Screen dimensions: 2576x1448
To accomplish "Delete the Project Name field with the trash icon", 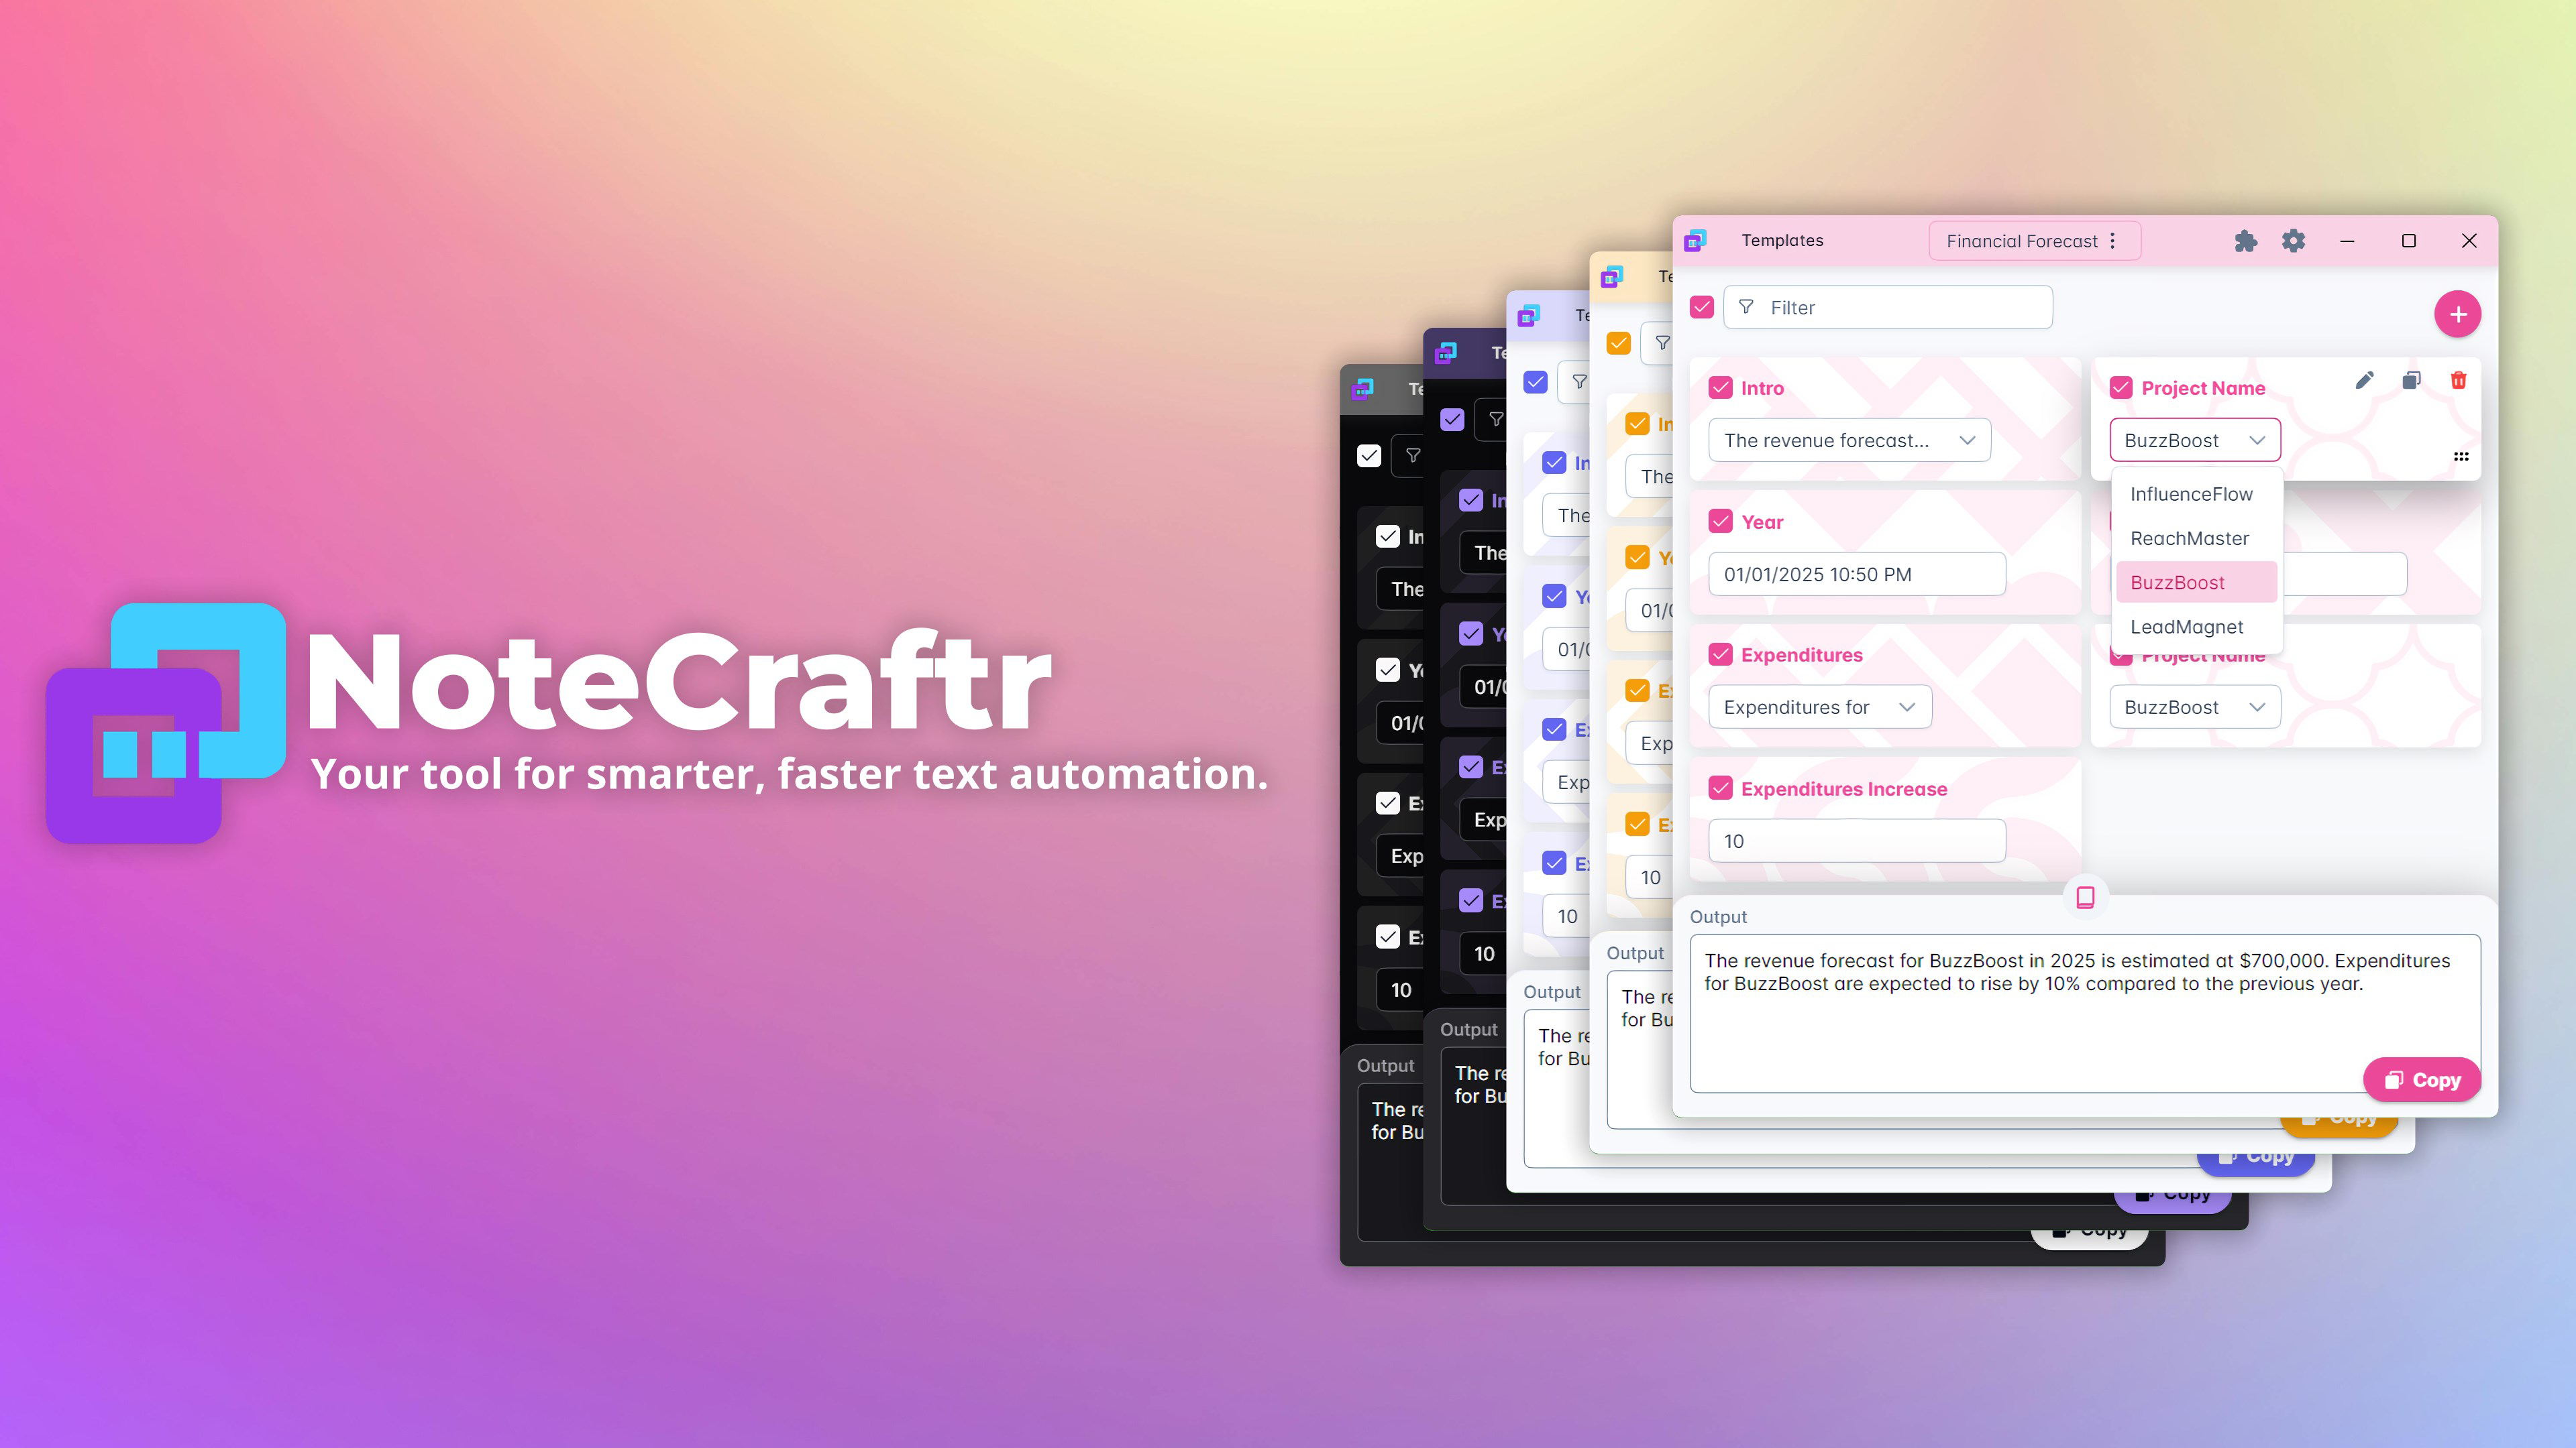I will point(2458,379).
